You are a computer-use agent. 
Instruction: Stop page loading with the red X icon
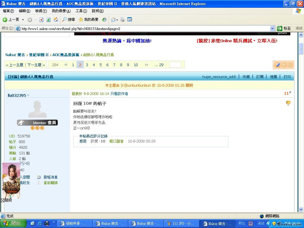coord(41,20)
